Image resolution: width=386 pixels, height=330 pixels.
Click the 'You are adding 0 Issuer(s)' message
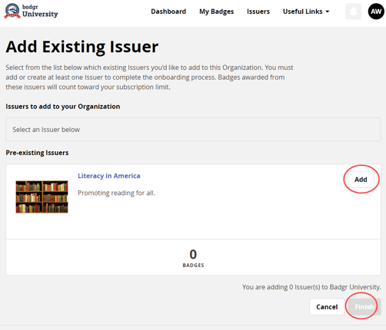(311, 287)
